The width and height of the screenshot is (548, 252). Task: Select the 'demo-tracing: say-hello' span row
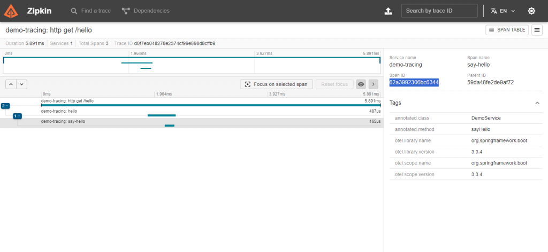pos(192,123)
